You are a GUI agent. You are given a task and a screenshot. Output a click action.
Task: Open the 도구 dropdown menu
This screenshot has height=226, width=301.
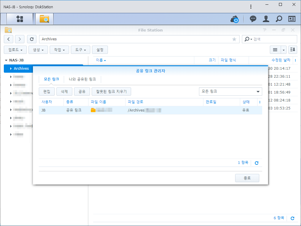(x=81, y=50)
